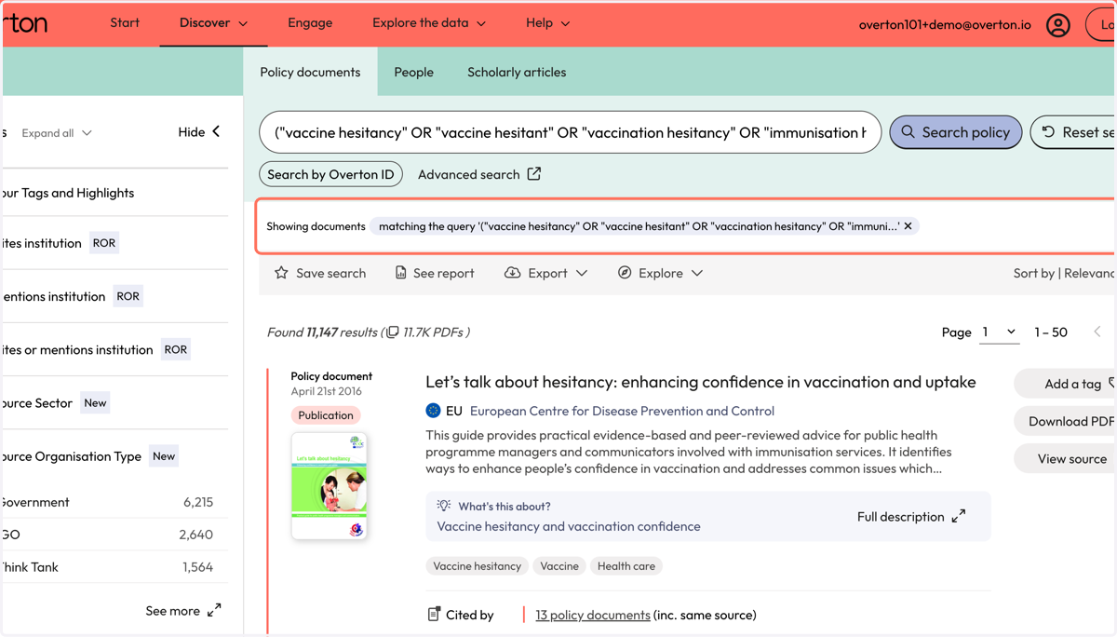This screenshot has height=637, width=1117.
Task: Click the Search by Overton ID button
Action: coord(330,174)
